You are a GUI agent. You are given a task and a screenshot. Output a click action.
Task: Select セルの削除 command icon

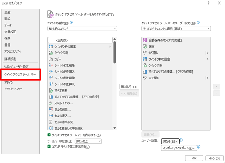coord(51,109)
